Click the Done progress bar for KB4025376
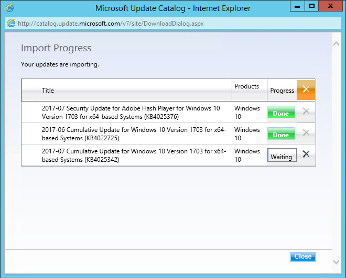Image resolution: width=346 pixels, height=278 pixels. 281,113
